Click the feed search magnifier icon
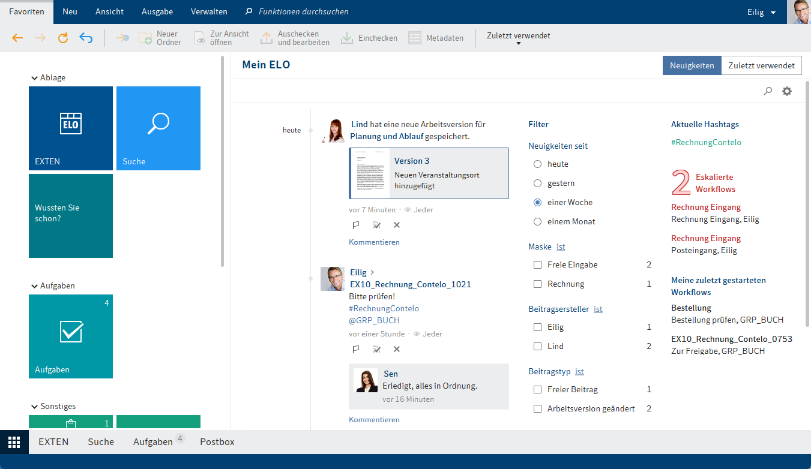The height and width of the screenshot is (469, 811). 767,91
